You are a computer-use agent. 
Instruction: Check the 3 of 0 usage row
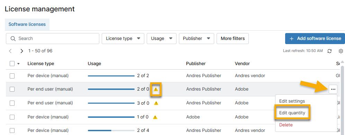(12, 103)
